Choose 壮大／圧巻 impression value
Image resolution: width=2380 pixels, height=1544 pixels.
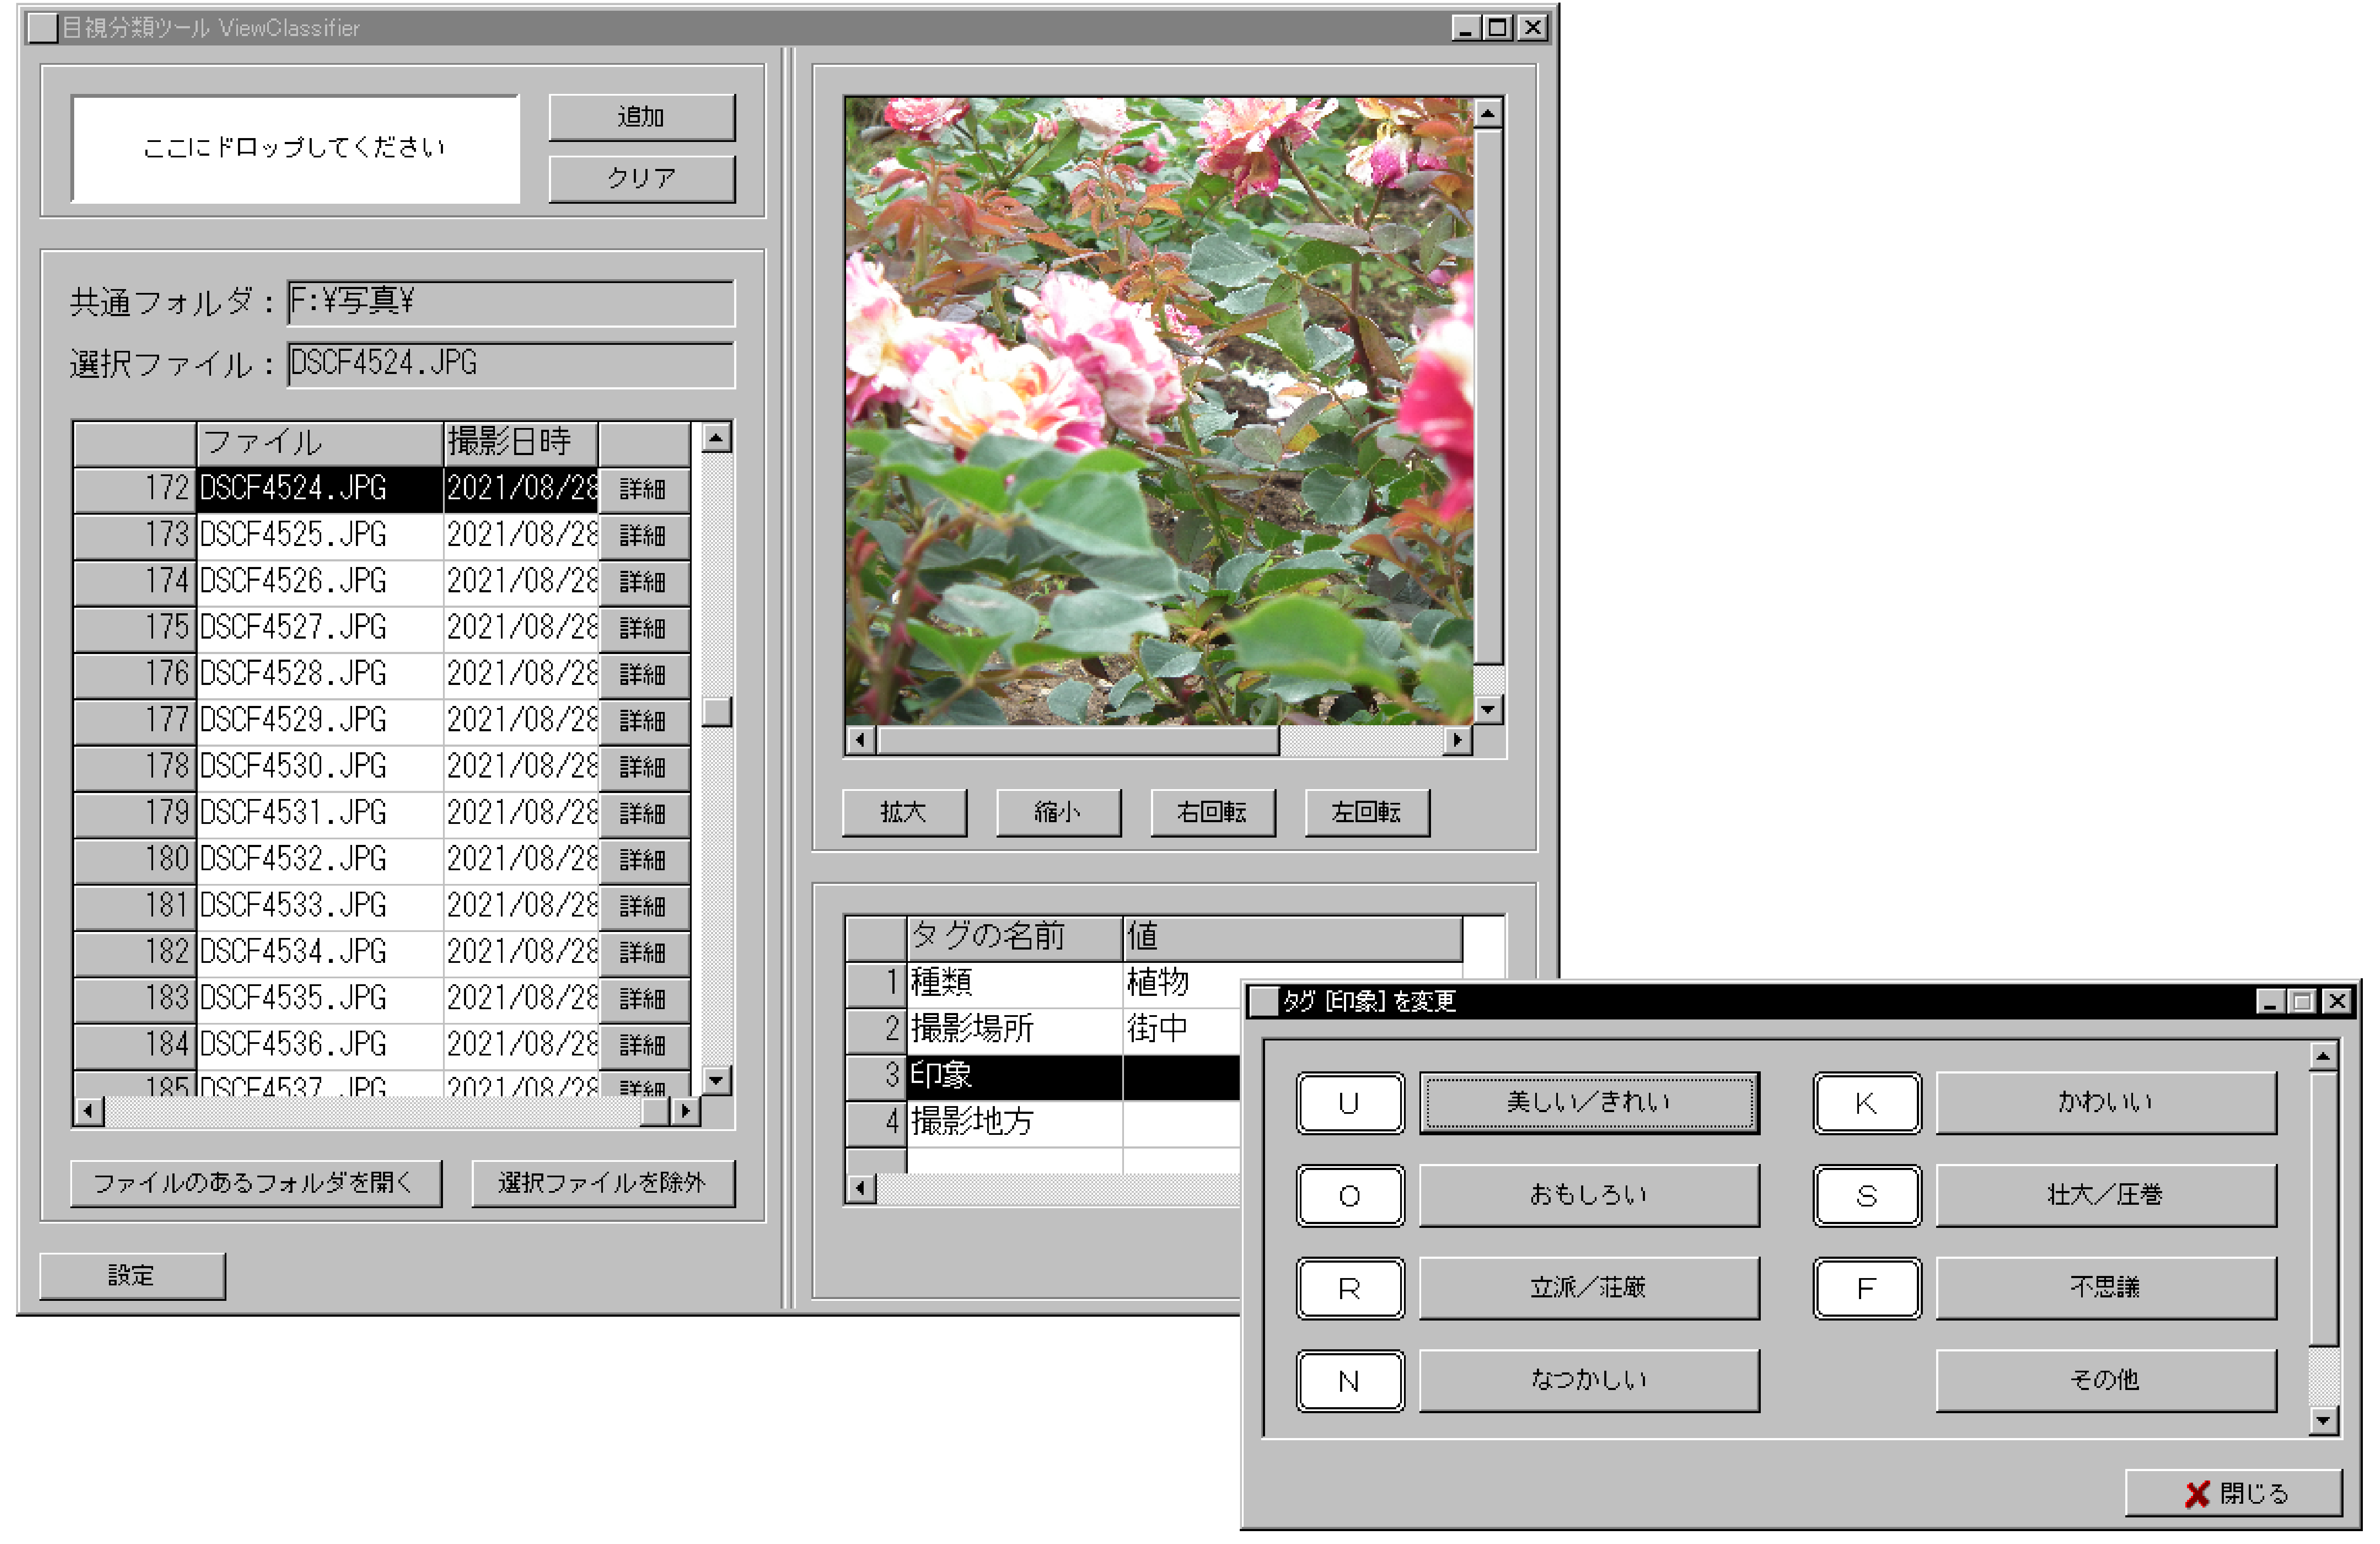pyautogui.click(x=2106, y=1197)
